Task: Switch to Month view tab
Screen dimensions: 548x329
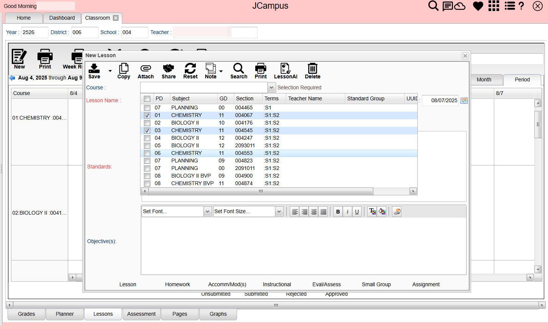Action: tap(484, 80)
